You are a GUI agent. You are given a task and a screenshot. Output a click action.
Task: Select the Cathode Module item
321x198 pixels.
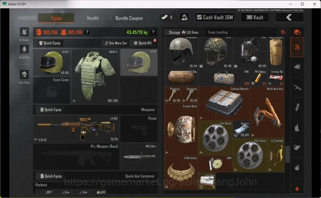(x=224, y=103)
